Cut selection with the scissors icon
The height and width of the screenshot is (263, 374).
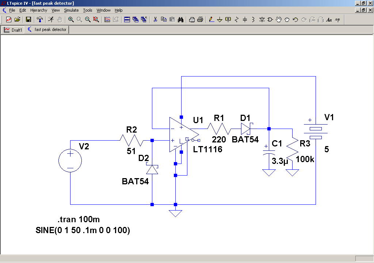pos(155,20)
